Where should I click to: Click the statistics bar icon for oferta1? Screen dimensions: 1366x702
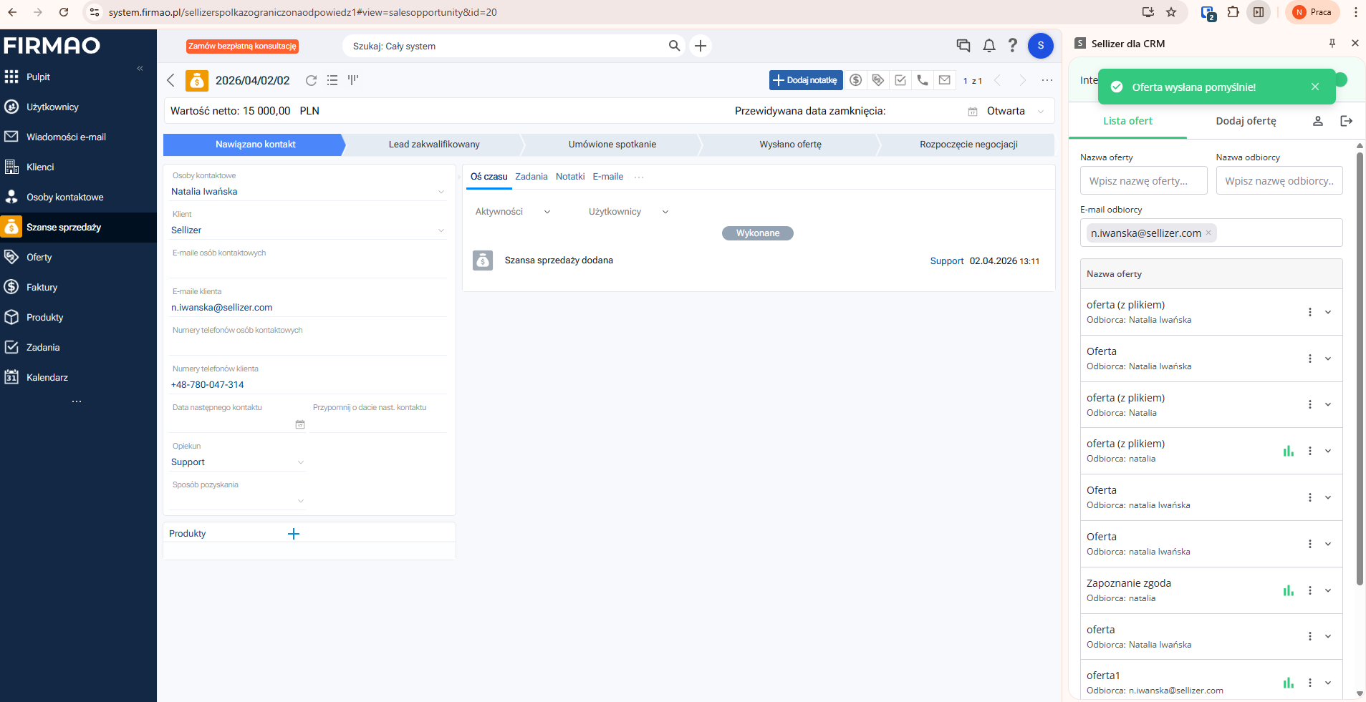pos(1288,683)
